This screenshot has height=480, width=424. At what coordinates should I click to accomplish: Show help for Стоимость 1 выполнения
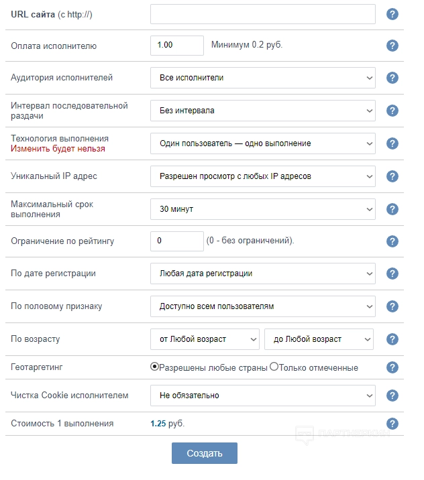(392, 424)
